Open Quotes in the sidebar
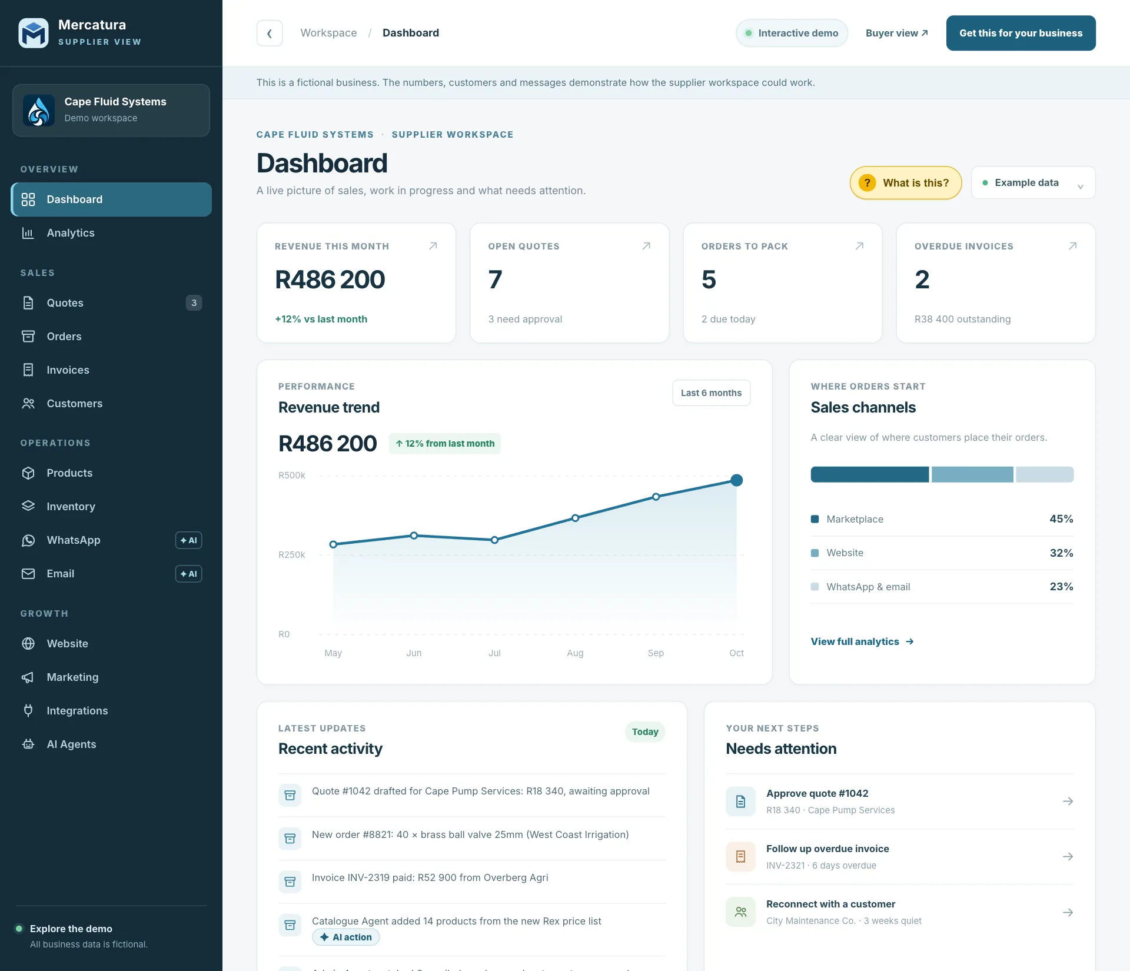Screen dimensions: 1130x971 [x=111, y=303]
